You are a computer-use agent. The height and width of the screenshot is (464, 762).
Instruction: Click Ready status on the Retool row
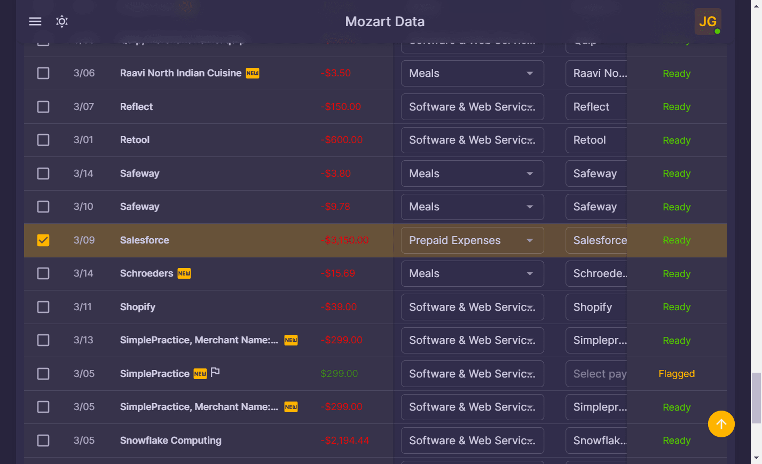coord(677,140)
